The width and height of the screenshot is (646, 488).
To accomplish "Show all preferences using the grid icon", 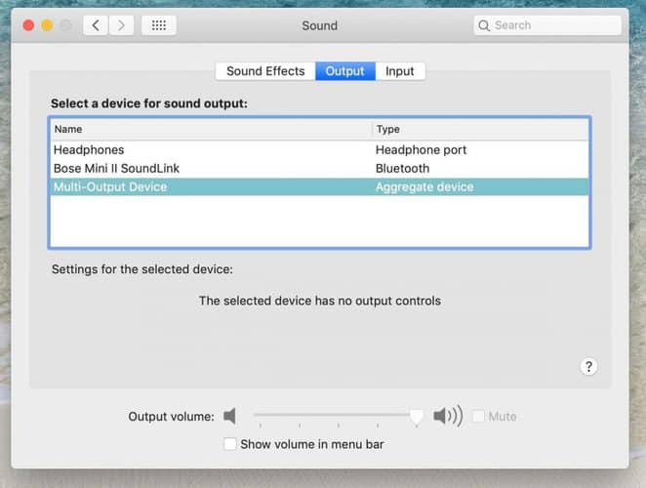I will [x=159, y=25].
